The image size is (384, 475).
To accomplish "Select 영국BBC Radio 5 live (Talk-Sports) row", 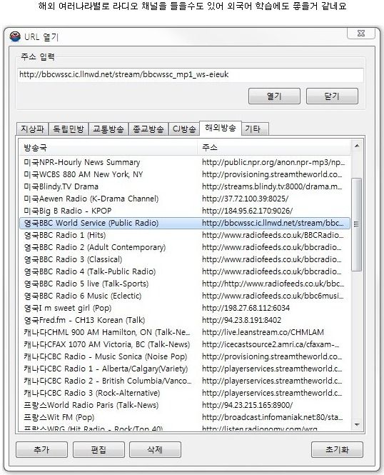I will coord(185,284).
